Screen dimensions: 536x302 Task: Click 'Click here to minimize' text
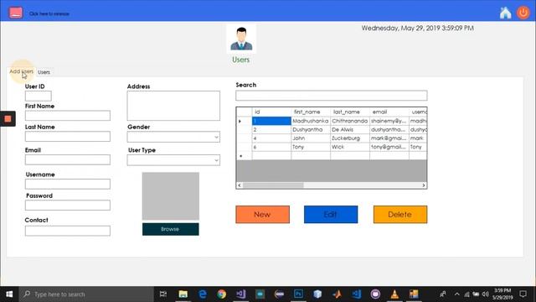[49, 13]
